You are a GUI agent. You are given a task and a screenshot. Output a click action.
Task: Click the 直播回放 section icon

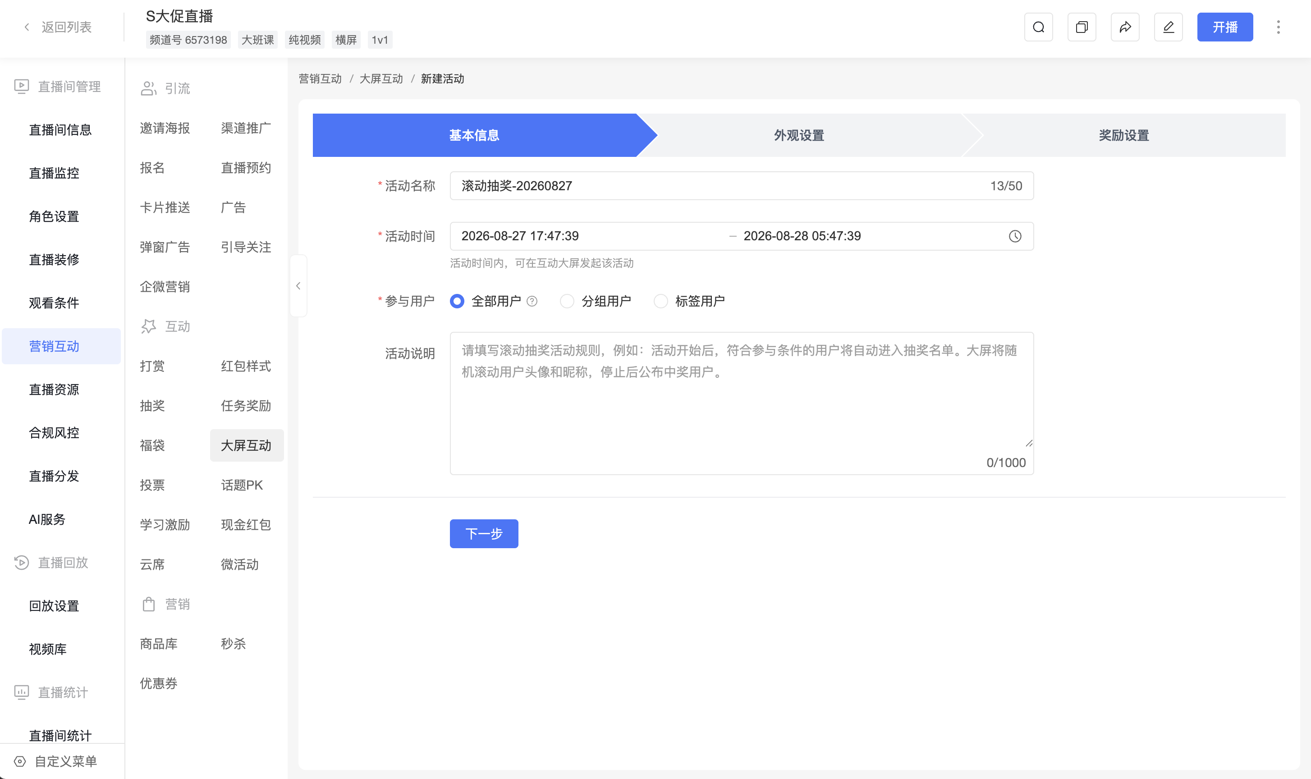click(22, 562)
